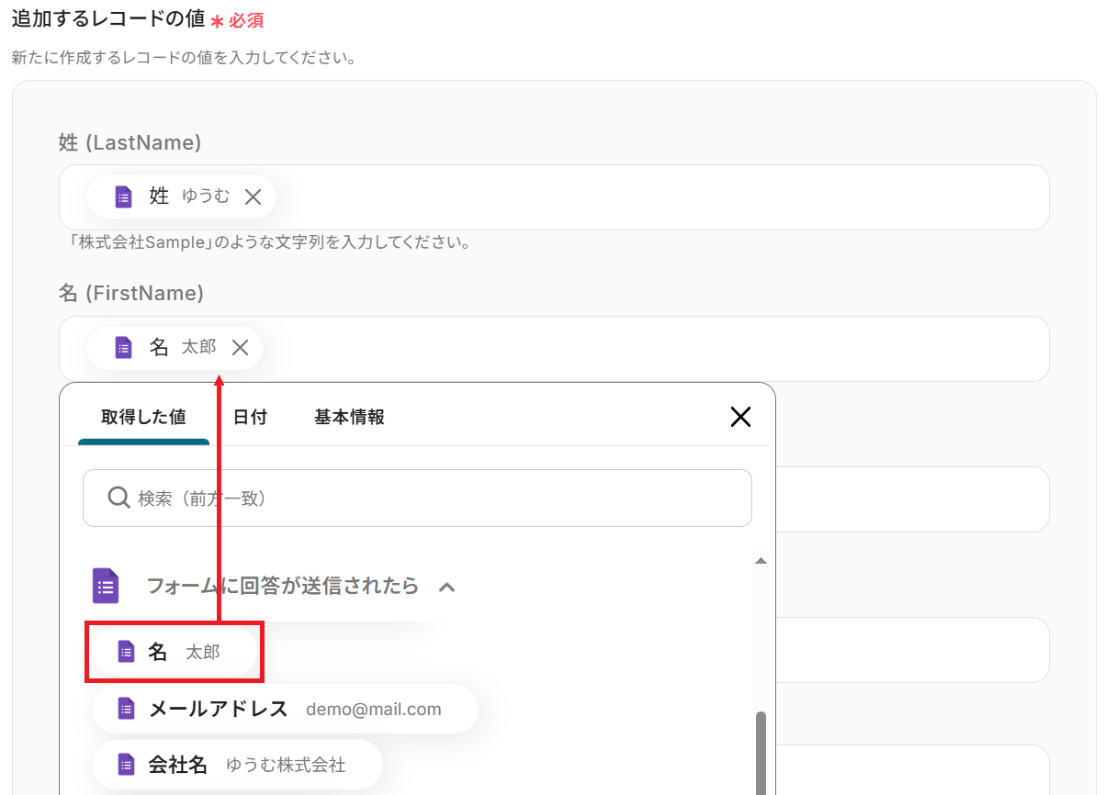The height and width of the screenshot is (795, 1105).
Task: Switch to the 日付 tab
Action: coord(250,417)
